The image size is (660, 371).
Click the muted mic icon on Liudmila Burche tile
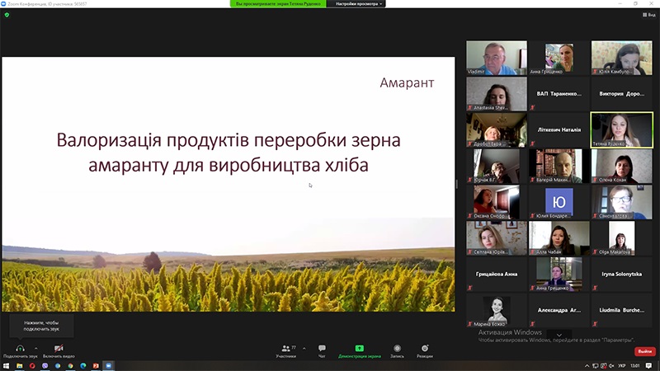click(595, 324)
